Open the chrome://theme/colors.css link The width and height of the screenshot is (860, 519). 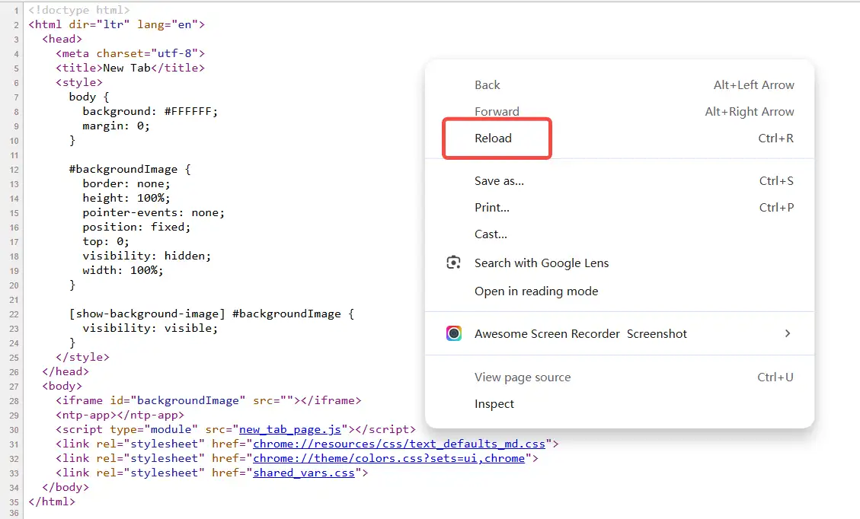point(388,458)
